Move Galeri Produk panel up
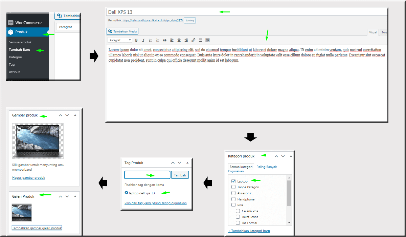 [x=61, y=196]
